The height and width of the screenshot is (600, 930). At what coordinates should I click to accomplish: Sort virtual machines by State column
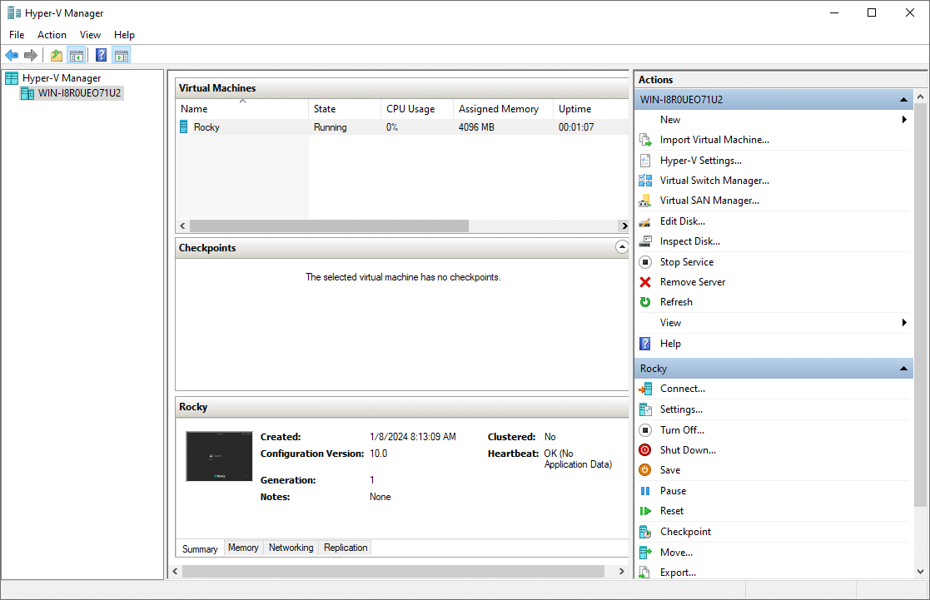[345, 109]
